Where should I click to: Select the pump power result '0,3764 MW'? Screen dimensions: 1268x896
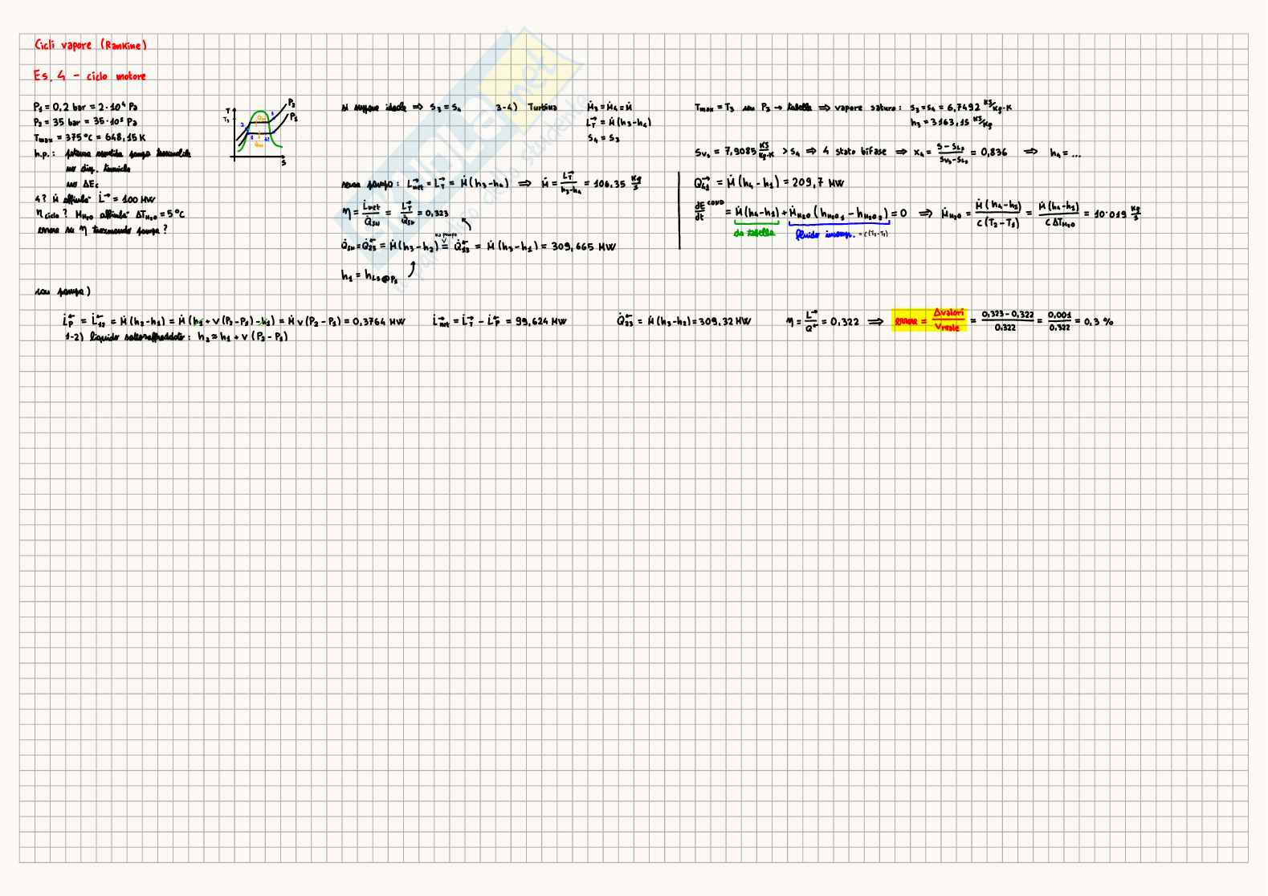coord(380,321)
